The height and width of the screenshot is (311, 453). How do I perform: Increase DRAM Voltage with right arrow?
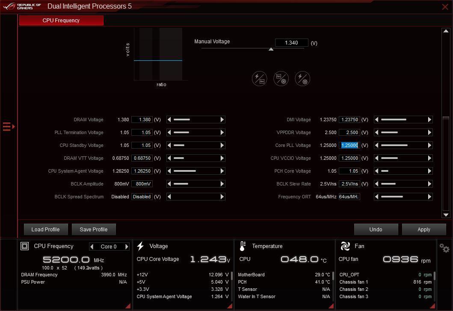[222, 120]
